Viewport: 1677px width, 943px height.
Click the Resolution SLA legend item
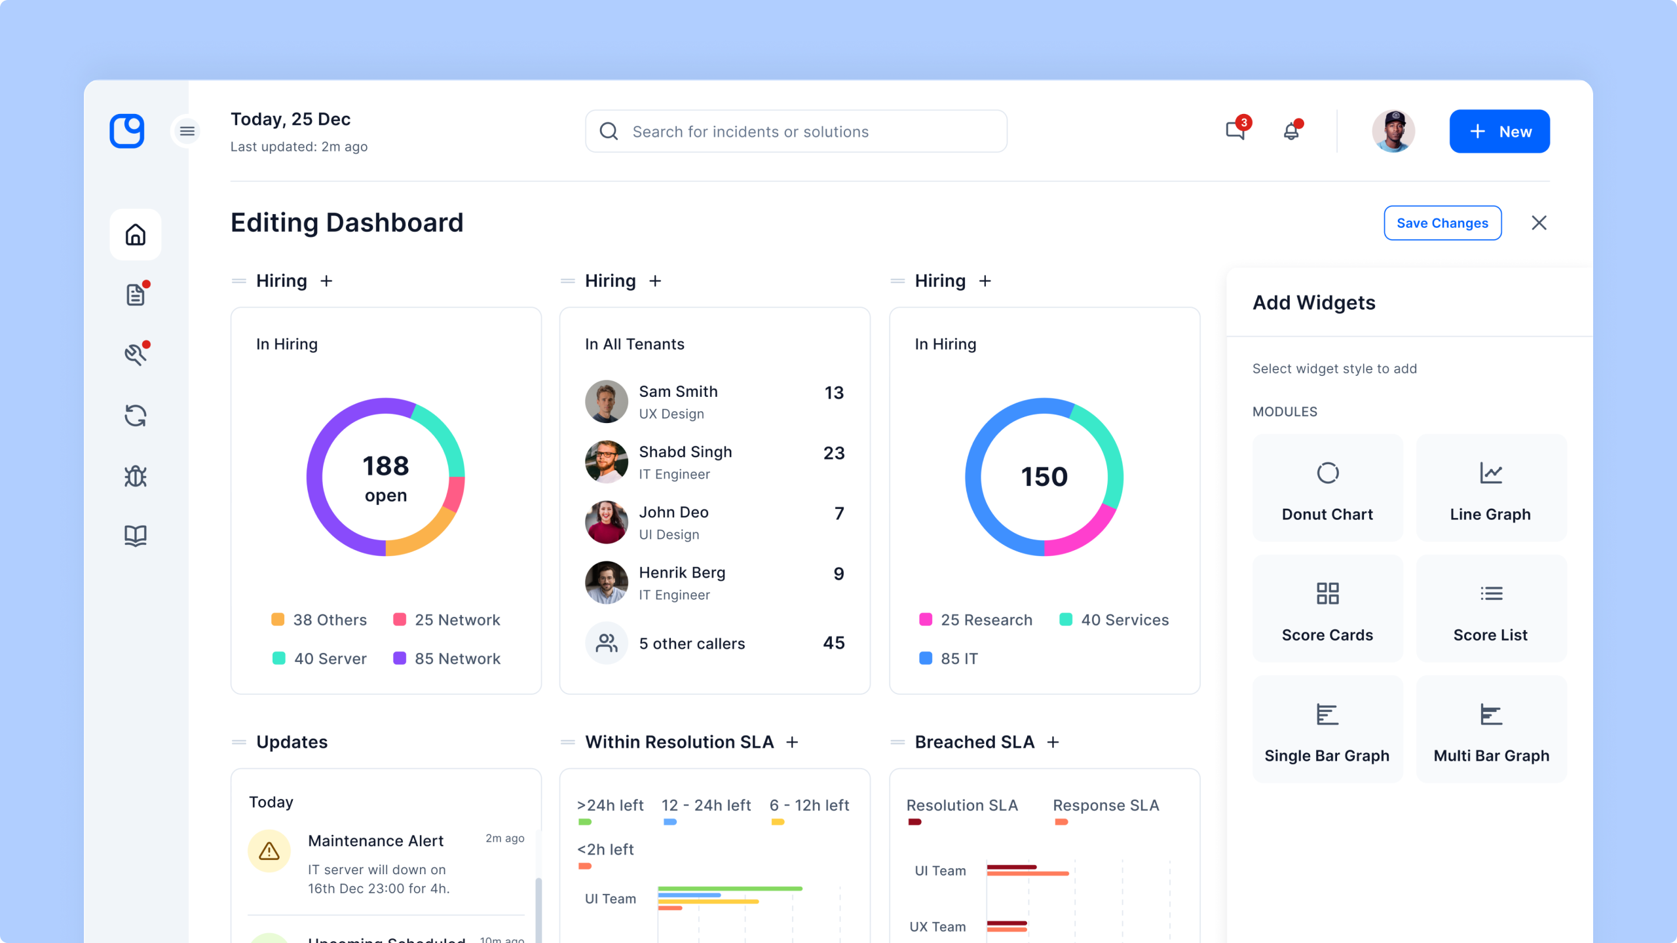pyautogui.click(x=962, y=811)
